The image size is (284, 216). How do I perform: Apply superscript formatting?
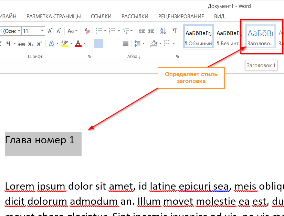(39, 44)
